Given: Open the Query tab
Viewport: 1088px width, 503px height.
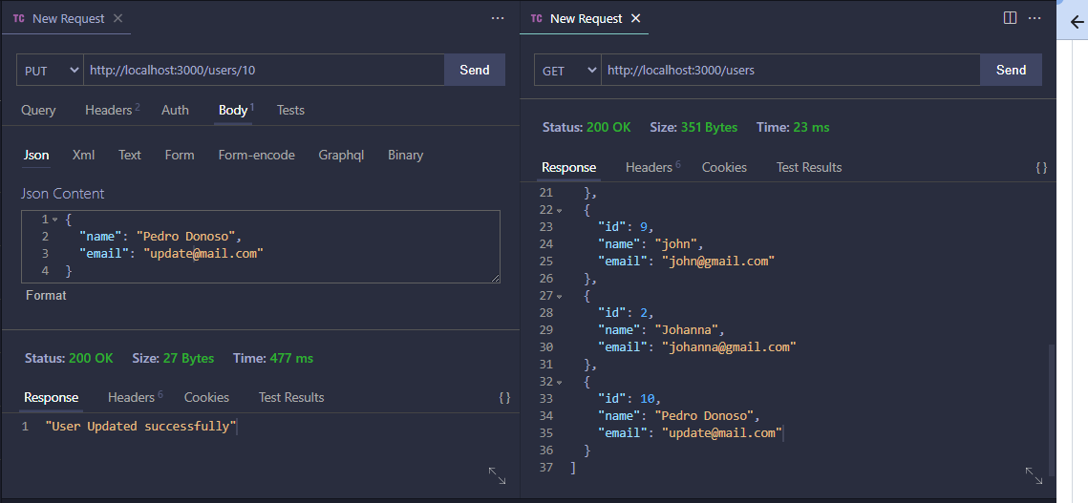Looking at the screenshot, I should point(38,111).
